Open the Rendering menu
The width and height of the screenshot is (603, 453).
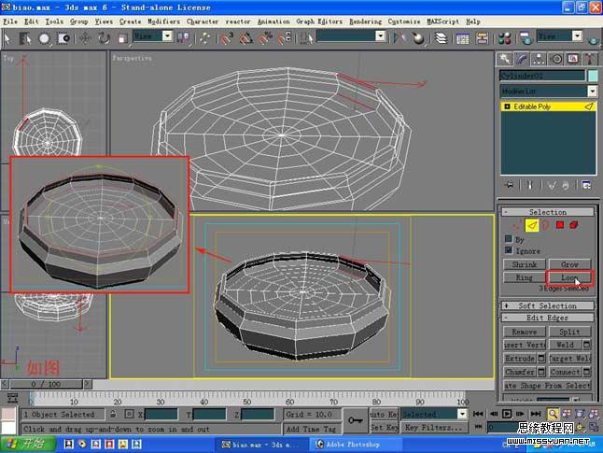365,21
